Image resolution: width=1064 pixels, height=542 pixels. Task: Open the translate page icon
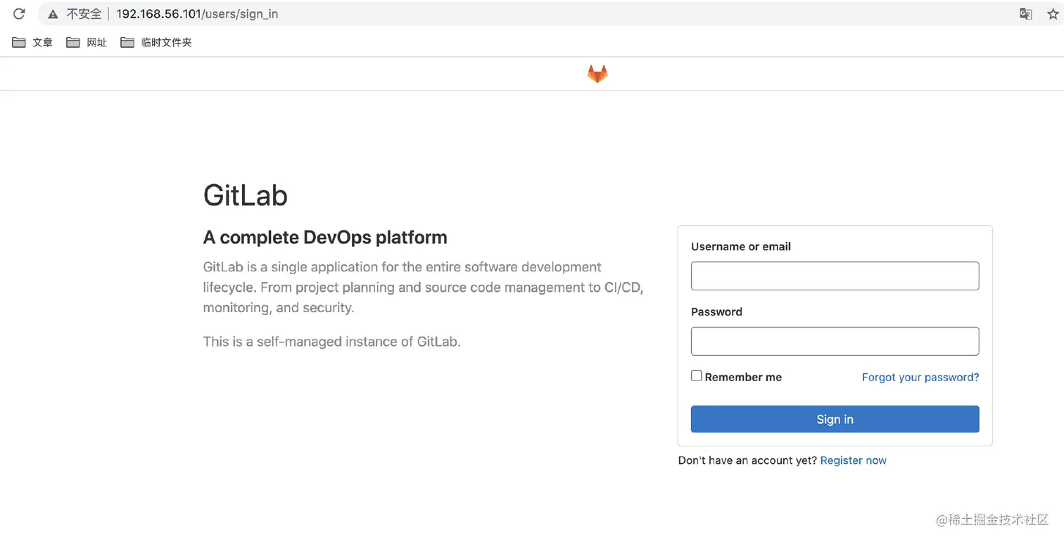pos(1026,13)
